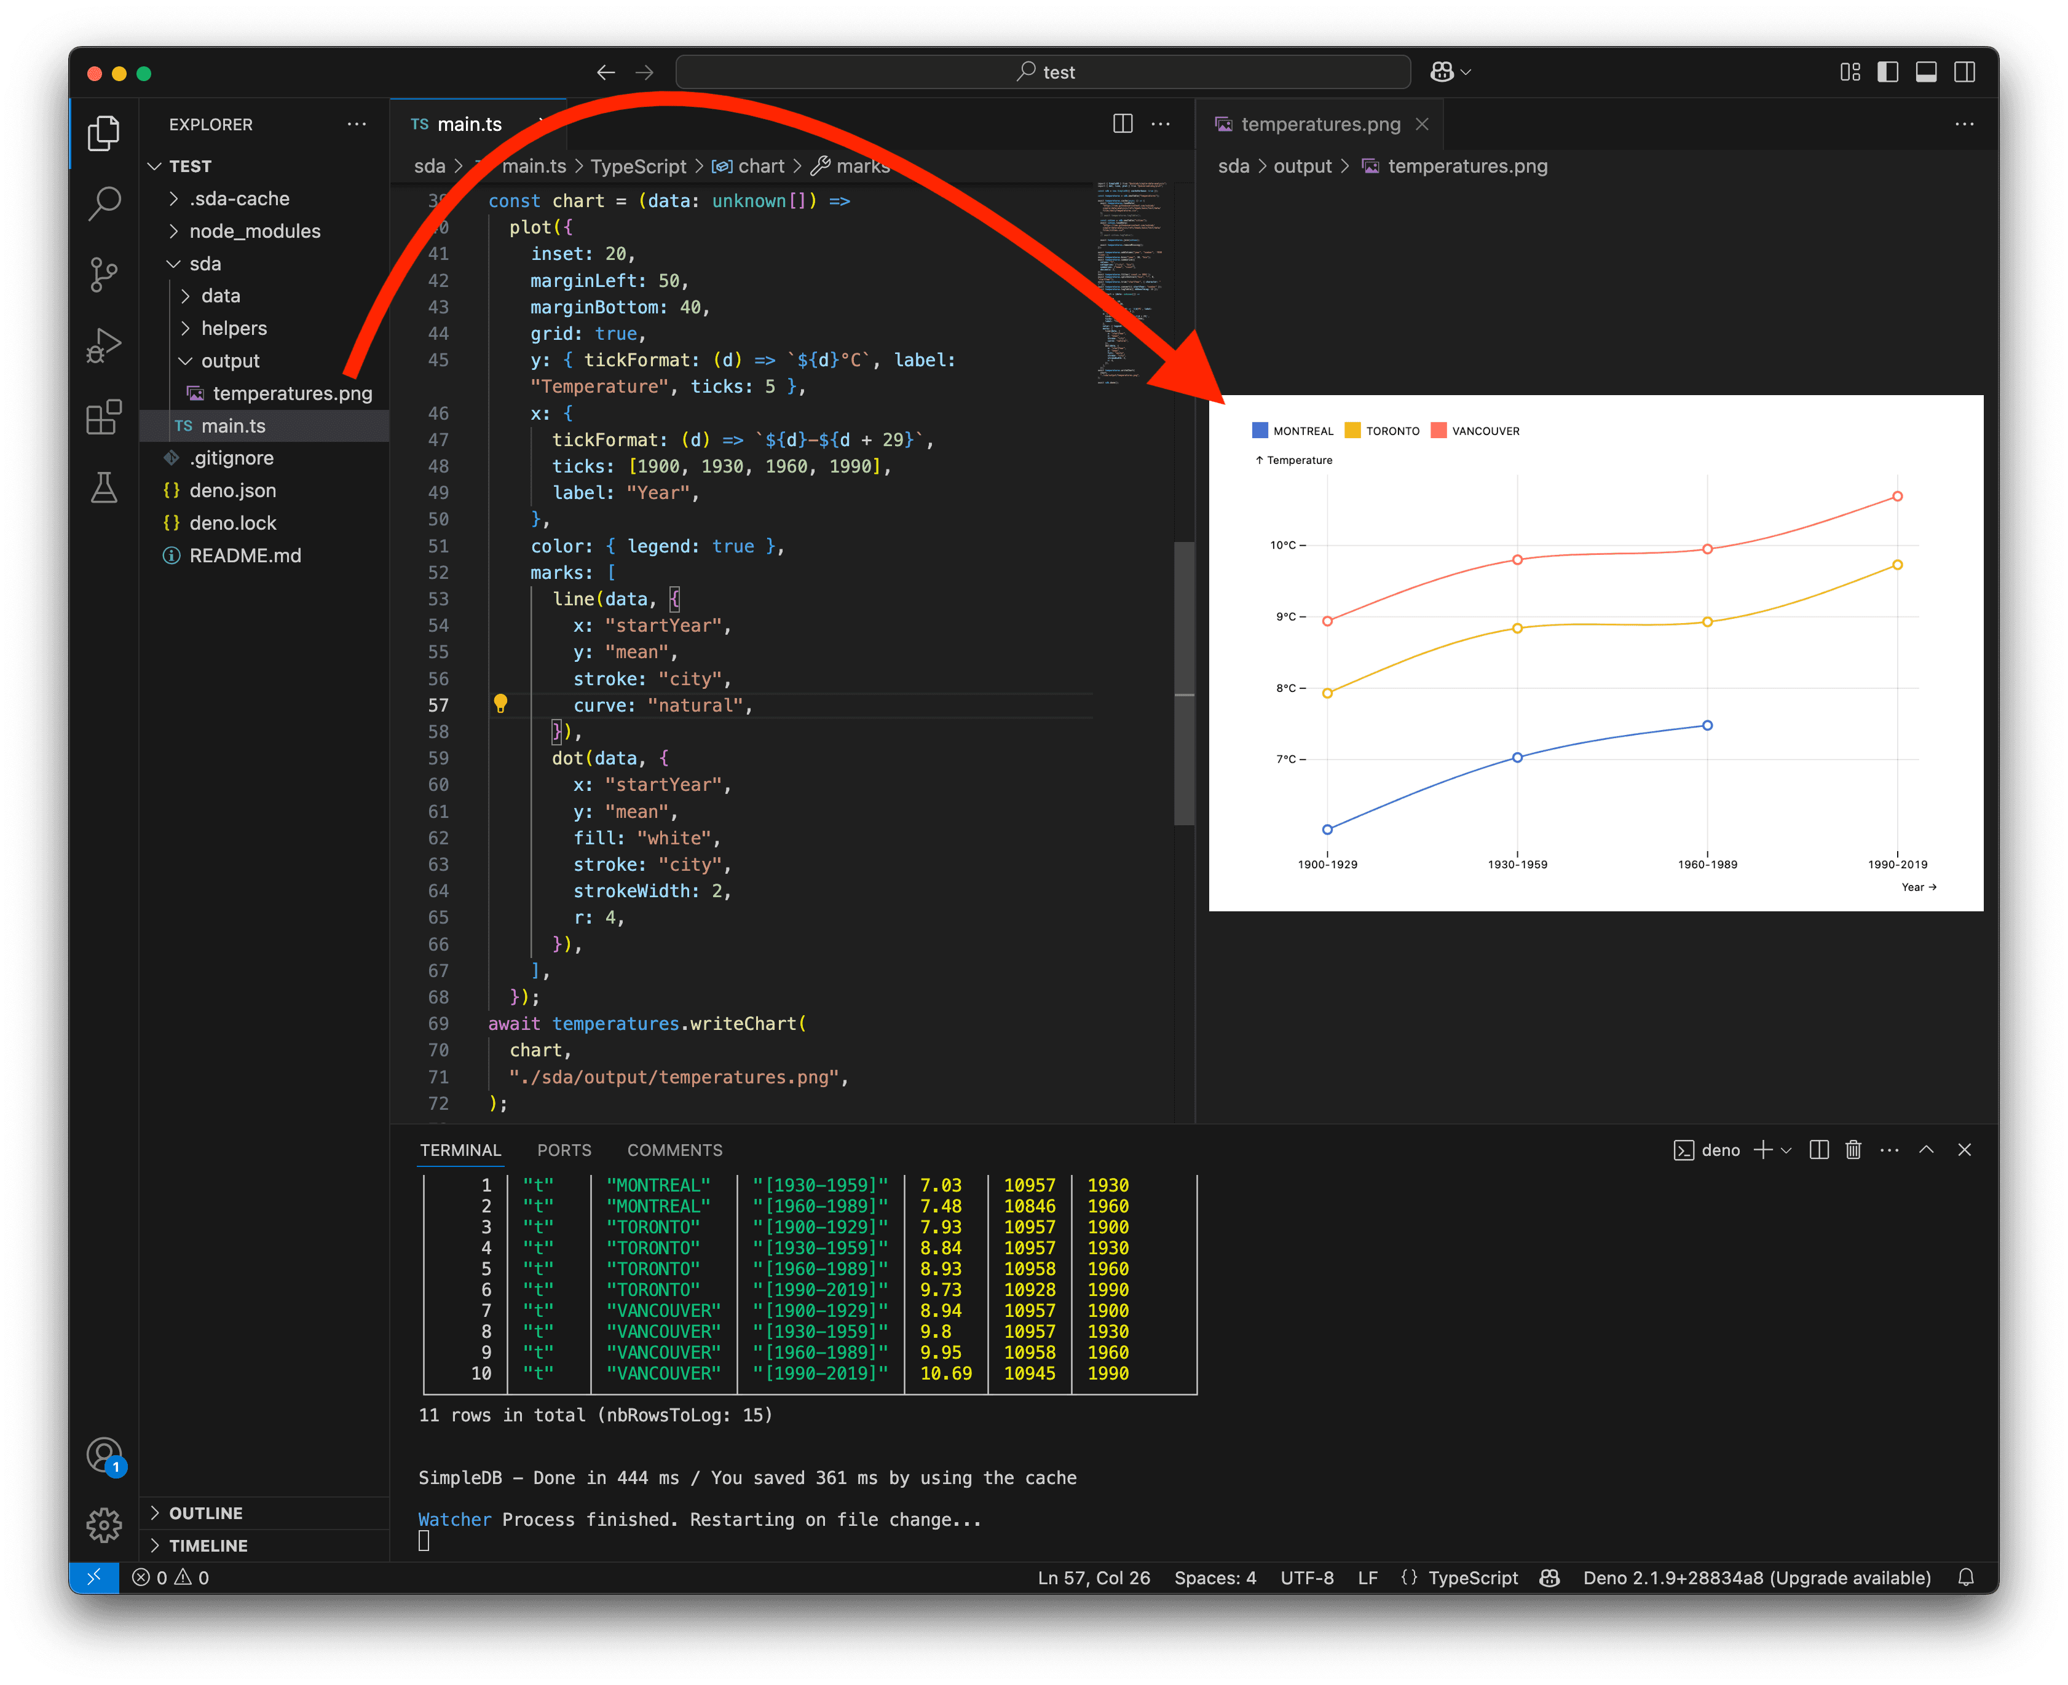Switch to the PORTS panel tab
This screenshot has width=2068, height=1685.
(x=564, y=1149)
